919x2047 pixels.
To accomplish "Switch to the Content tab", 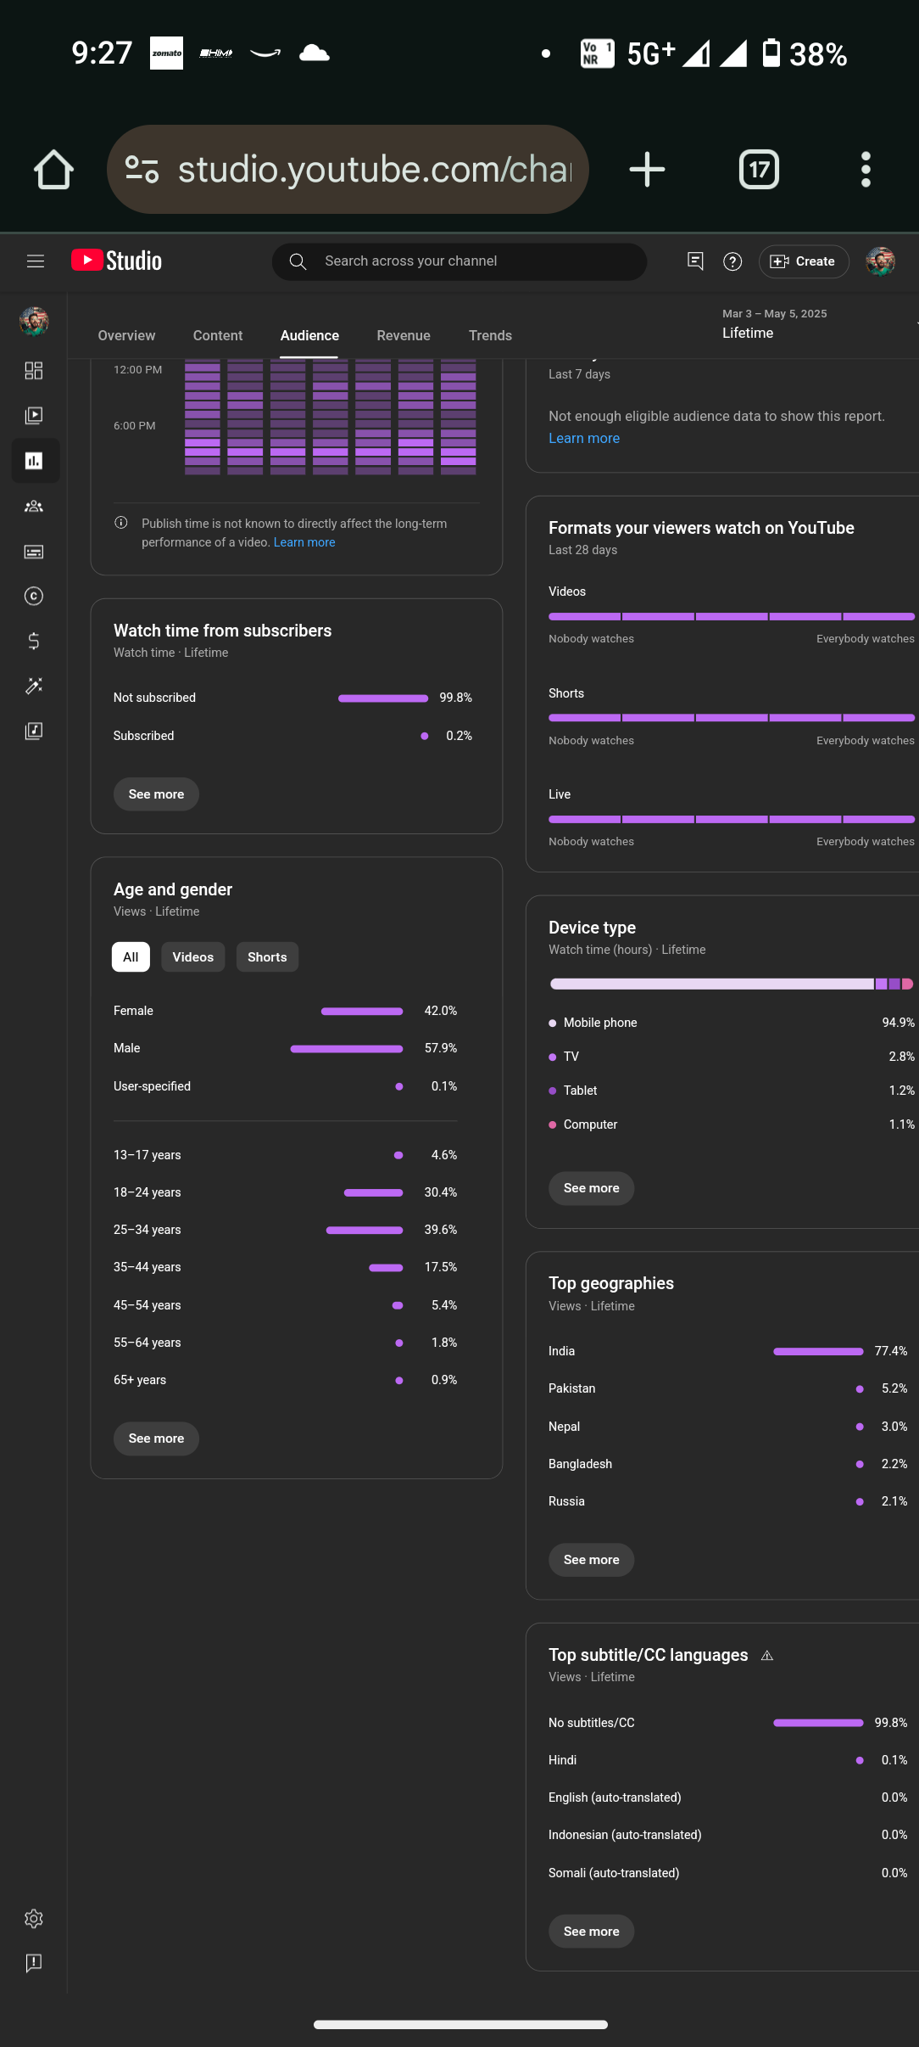I will click(218, 336).
